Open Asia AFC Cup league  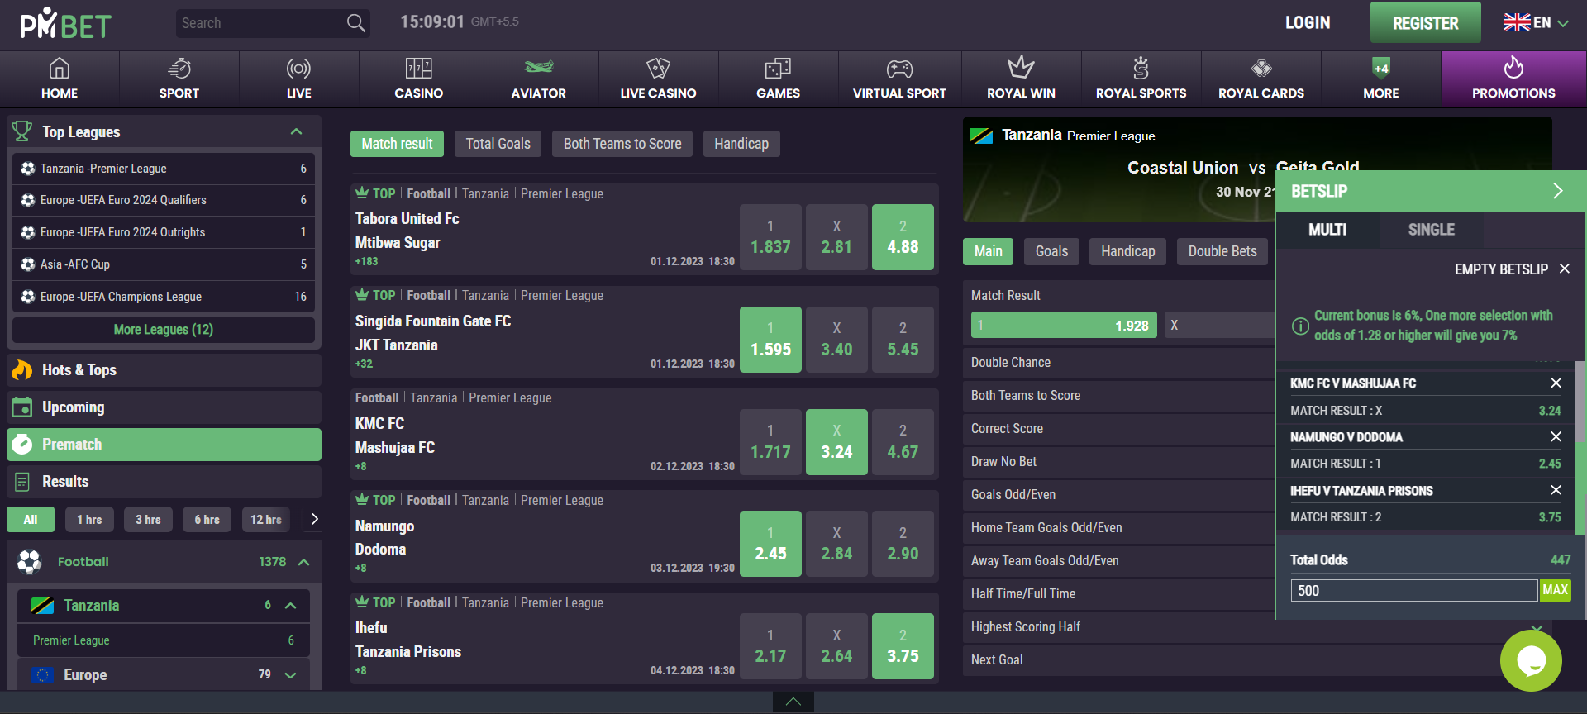164,264
